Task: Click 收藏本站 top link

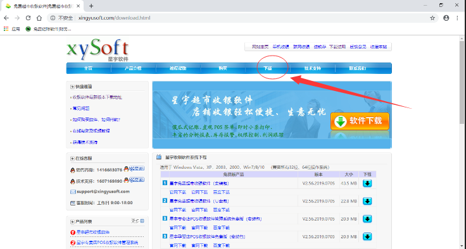Action: click(379, 47)
